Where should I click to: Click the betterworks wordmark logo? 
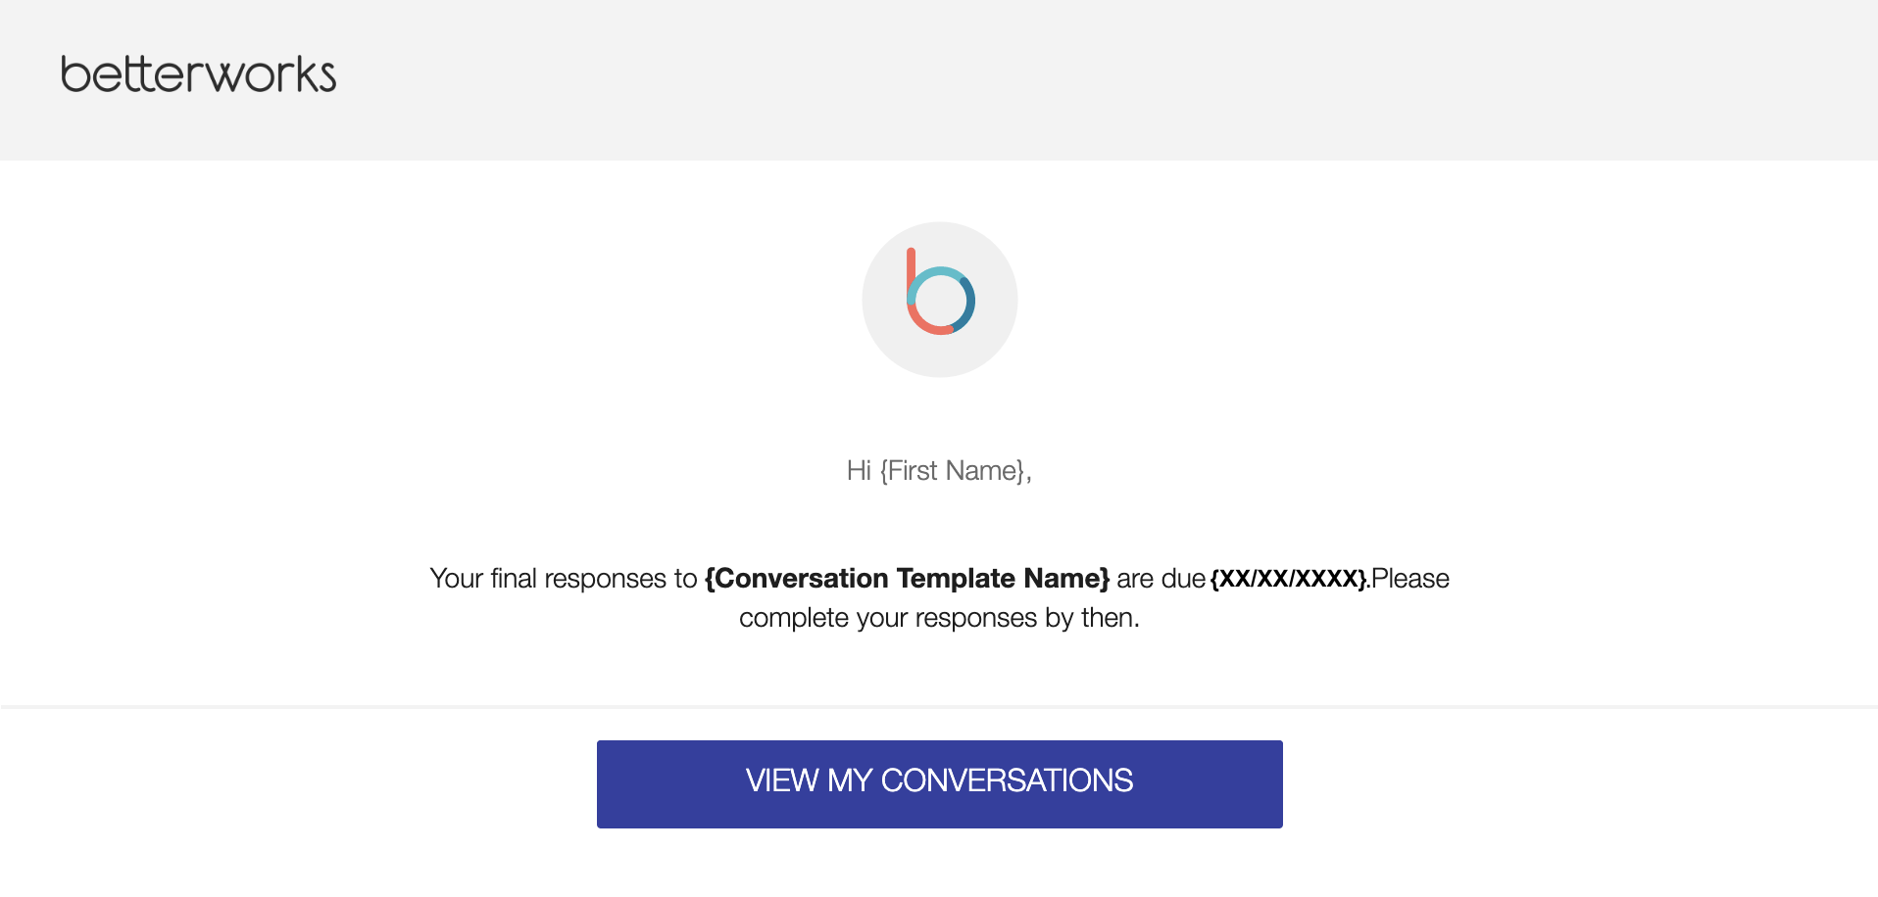pyautogui.click(x=198, y=75)
